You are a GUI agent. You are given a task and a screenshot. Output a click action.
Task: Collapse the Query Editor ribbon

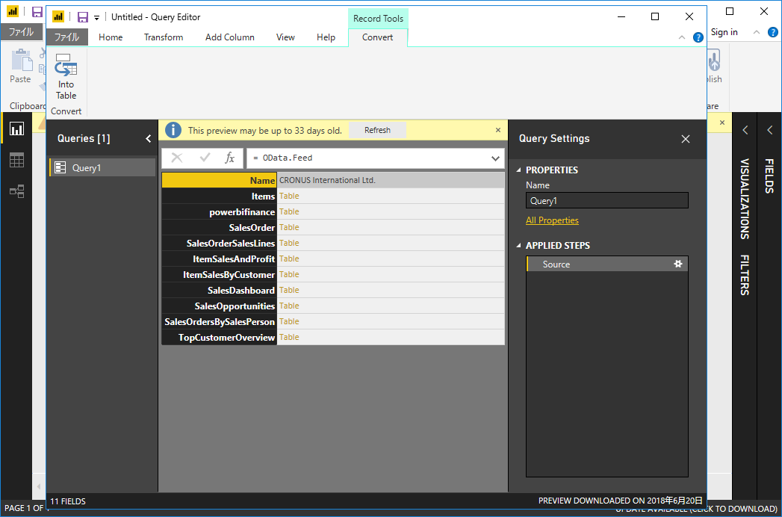[682, 37]
